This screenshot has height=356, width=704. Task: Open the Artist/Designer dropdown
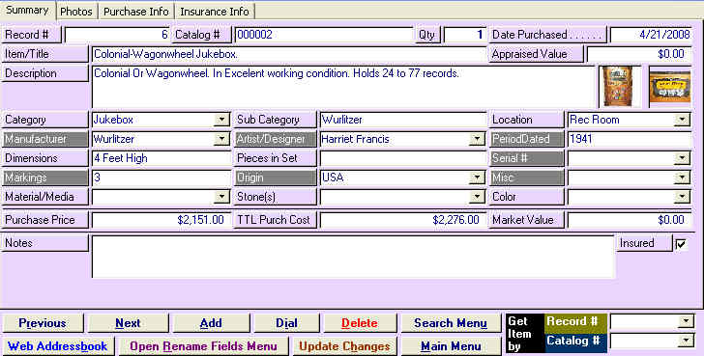(x=477, y=139)
